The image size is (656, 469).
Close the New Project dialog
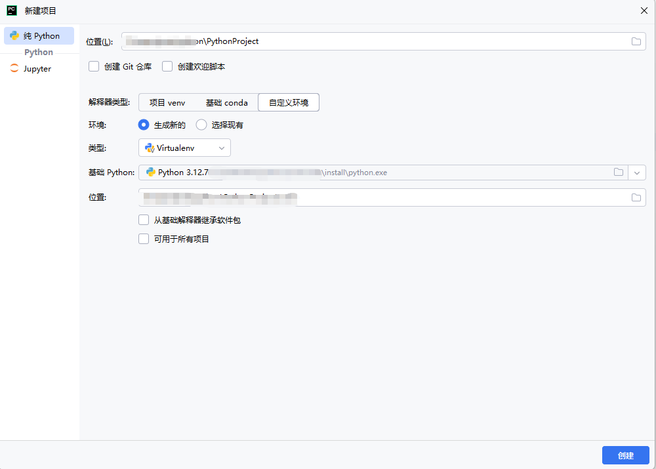[x=644, y=10]
